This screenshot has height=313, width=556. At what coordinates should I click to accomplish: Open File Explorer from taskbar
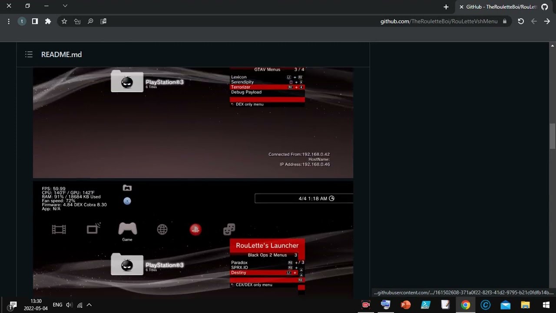point(526,305)
